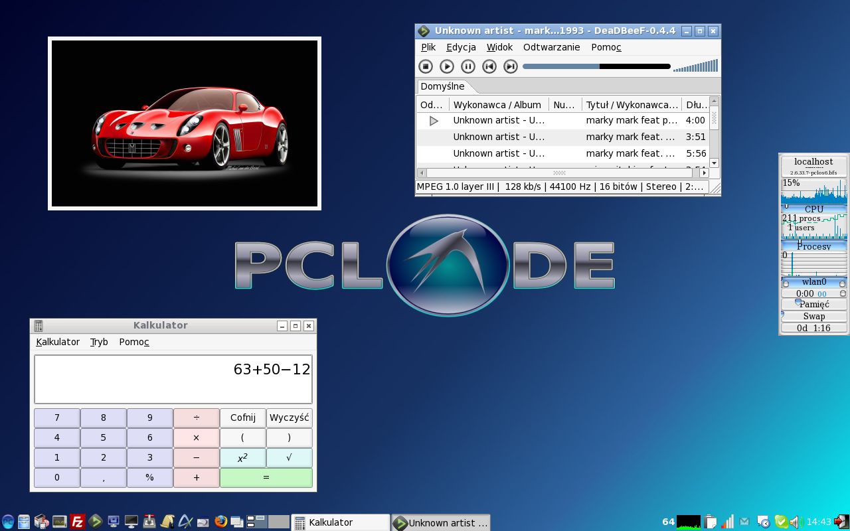Select the playlist row lasting 4:00
The height and width of the screenshot is (531, 850).
(x=562, y=120)
